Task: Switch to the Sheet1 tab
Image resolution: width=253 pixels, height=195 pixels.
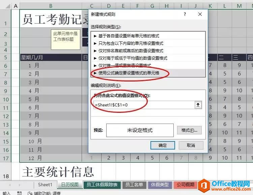Action: coord(45,185)
